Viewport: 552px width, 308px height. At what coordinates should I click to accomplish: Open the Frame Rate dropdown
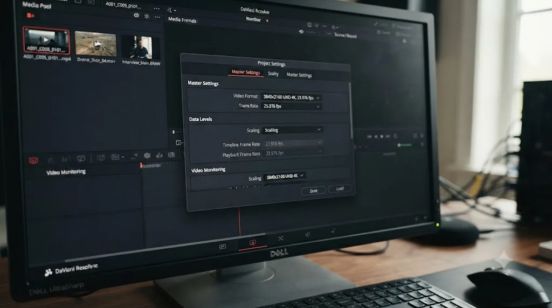coord(291,106)
